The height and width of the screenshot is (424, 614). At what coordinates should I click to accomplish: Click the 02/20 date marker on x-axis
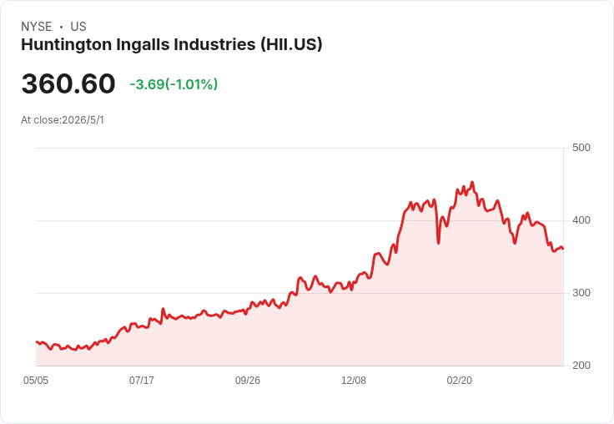460,381
